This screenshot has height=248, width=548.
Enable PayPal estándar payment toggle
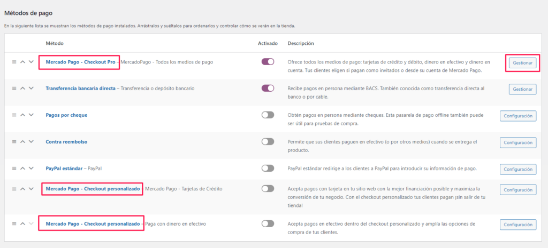[268, 169]
